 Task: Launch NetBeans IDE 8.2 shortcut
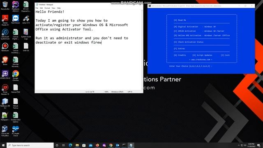(x=5, y=103)
